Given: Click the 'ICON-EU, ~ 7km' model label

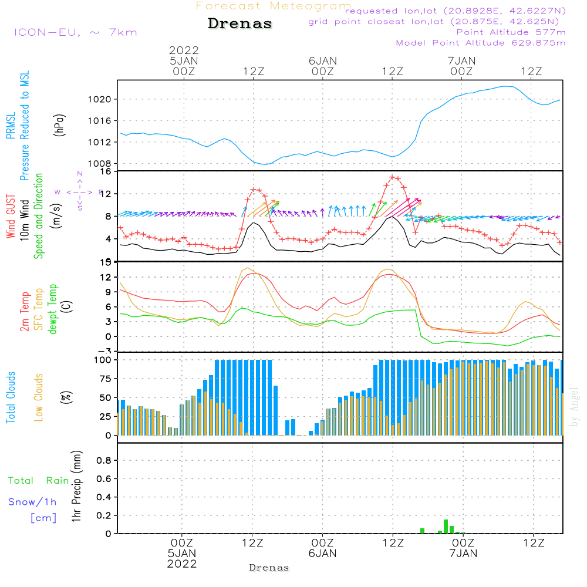Looking at the screenshot, I should [76, 32].
